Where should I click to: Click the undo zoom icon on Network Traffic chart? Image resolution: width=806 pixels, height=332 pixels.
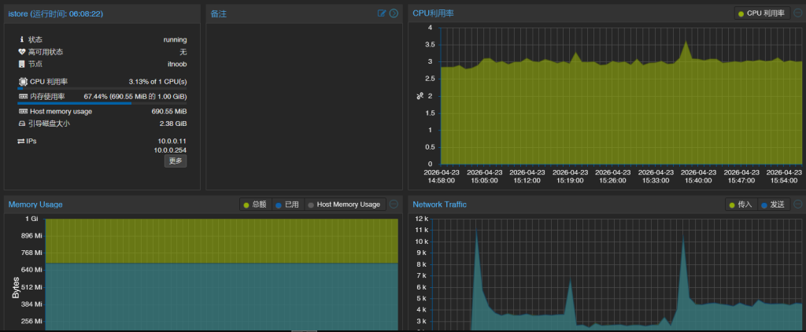click(797, 205)
